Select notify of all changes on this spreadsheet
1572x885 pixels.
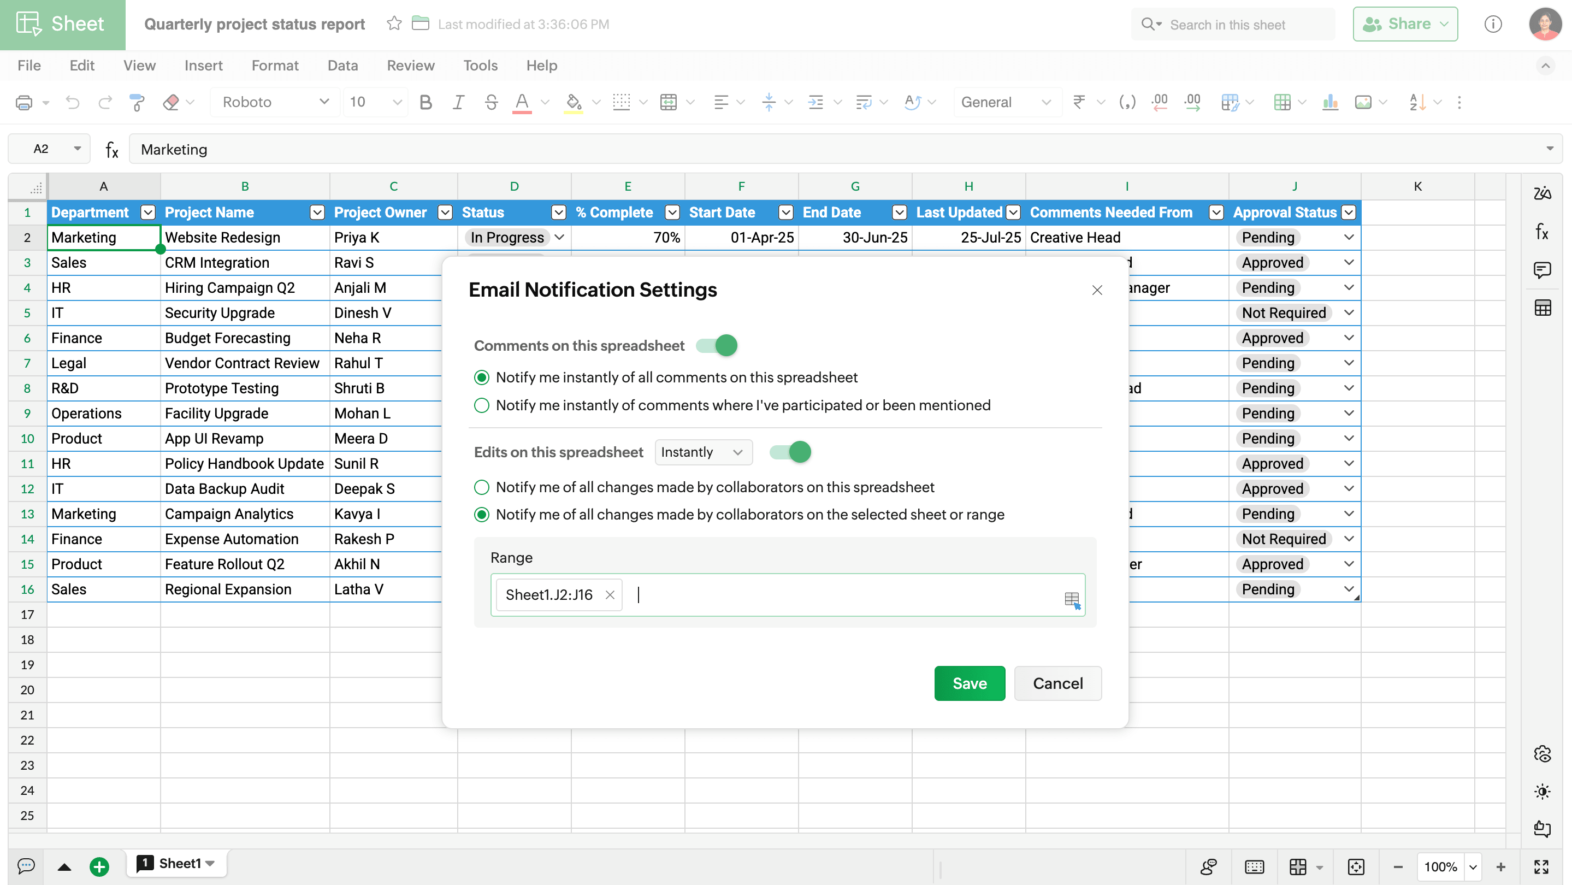[481, 487]
